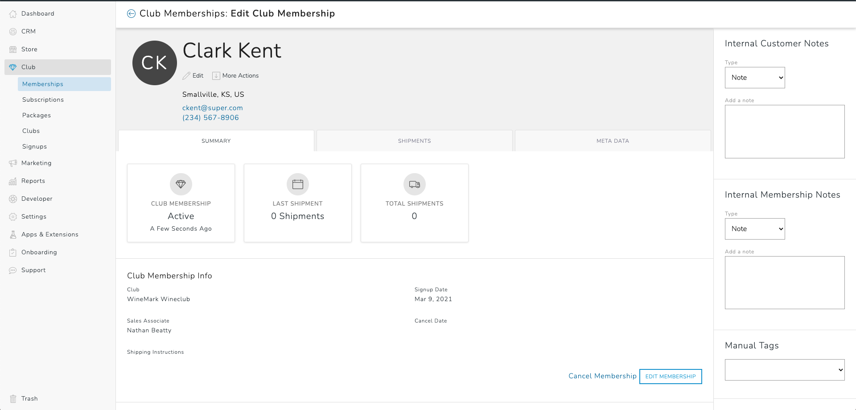Click the Onboarding clipboard icon

pos(13,253)
